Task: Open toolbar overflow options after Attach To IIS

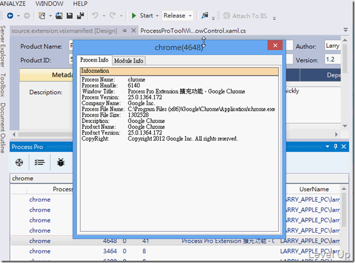Action: (x=274, y=18)
